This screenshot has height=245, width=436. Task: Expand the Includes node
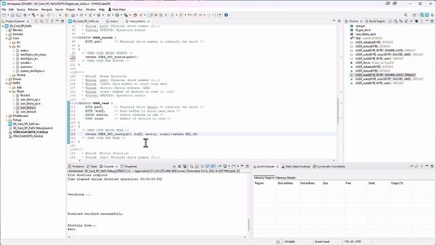click(x=6, y=34)
